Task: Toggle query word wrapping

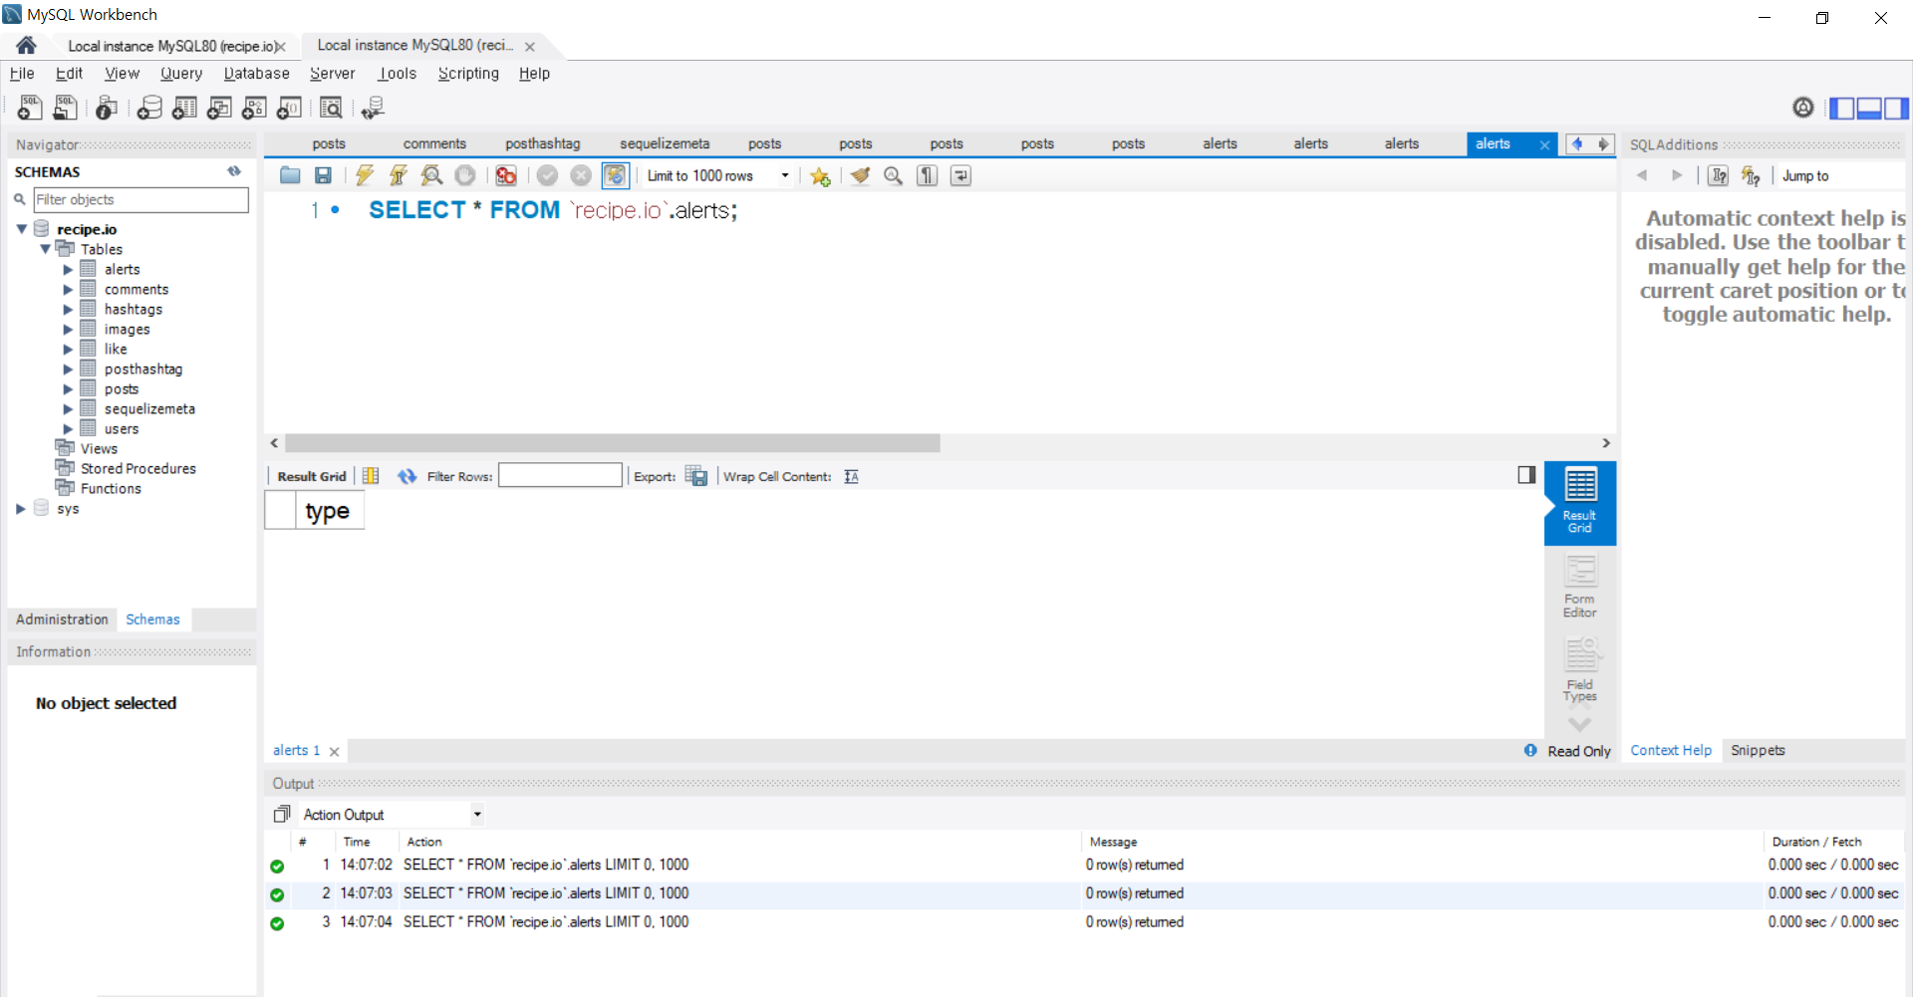Action: tap(960, 176)
